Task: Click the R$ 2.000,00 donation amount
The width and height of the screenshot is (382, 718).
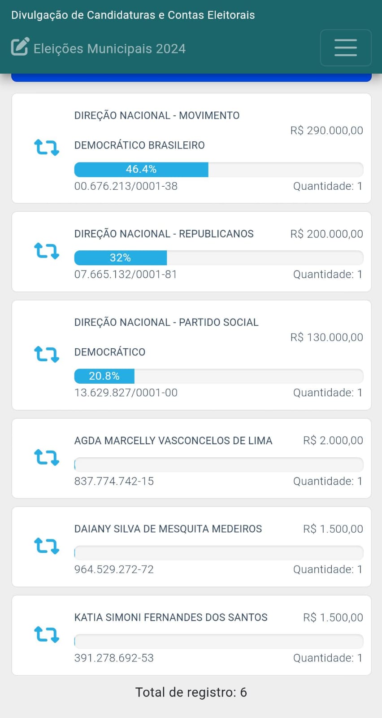Action: (x=333, y=441)
